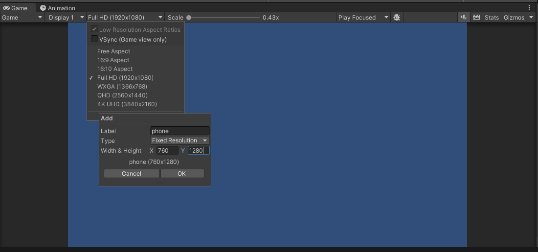Click the Width & Height label
This screenshot has height=252, width=538.
coord(121,150)
